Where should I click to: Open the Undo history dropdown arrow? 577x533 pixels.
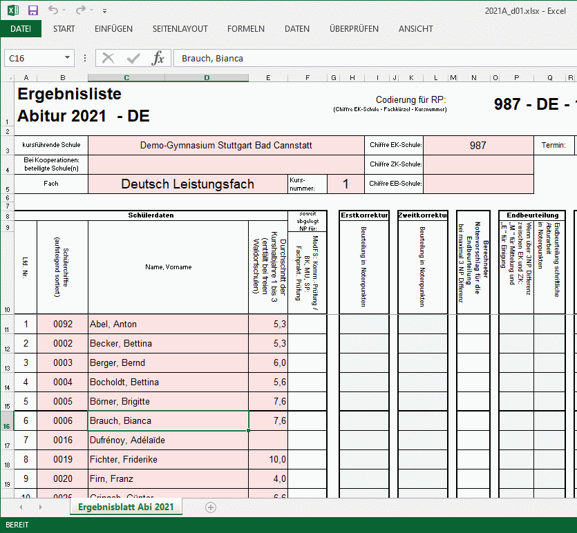point(65,11)
